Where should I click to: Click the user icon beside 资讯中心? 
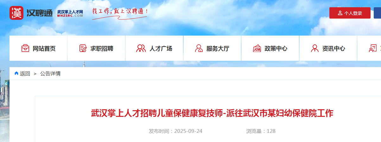click(x=315, y=48)
